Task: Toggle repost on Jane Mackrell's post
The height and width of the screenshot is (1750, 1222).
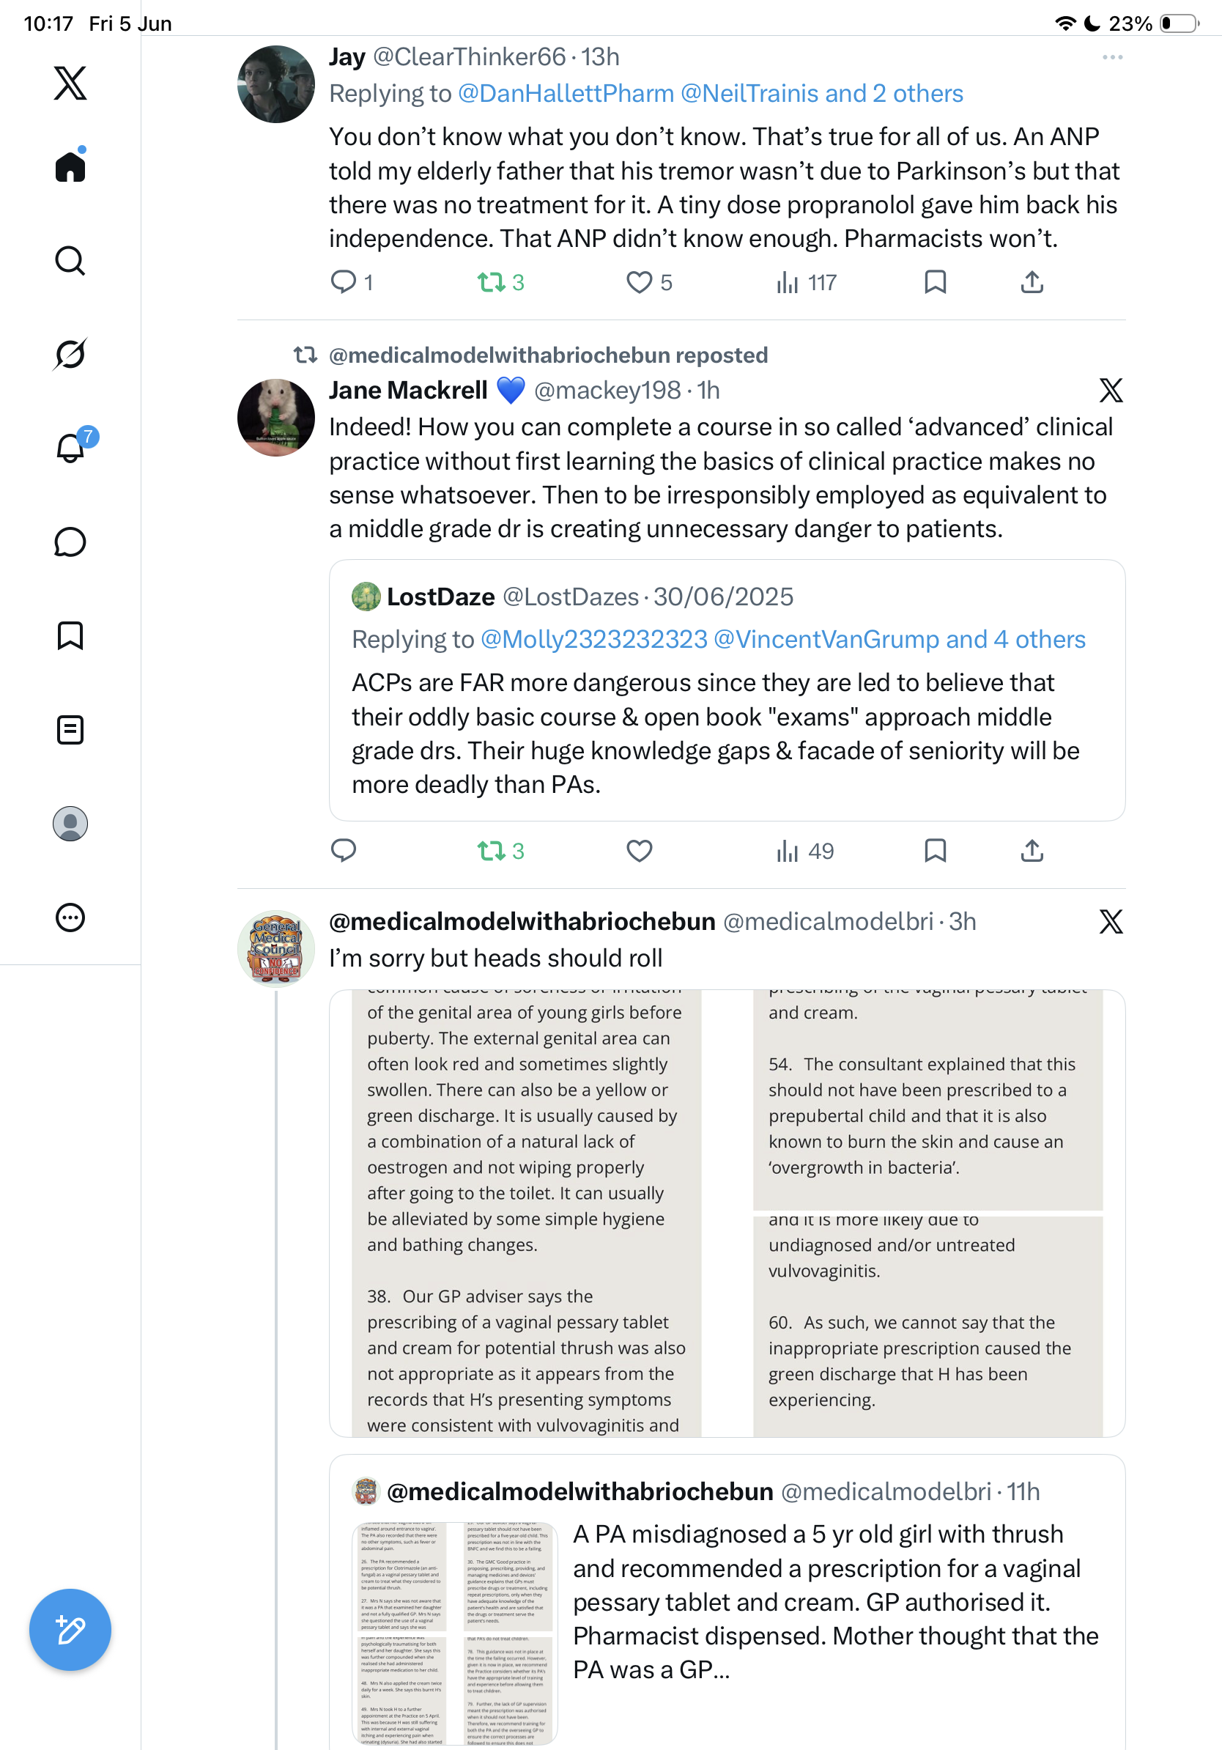Action: pyautogui.click(x=500, y=851)
